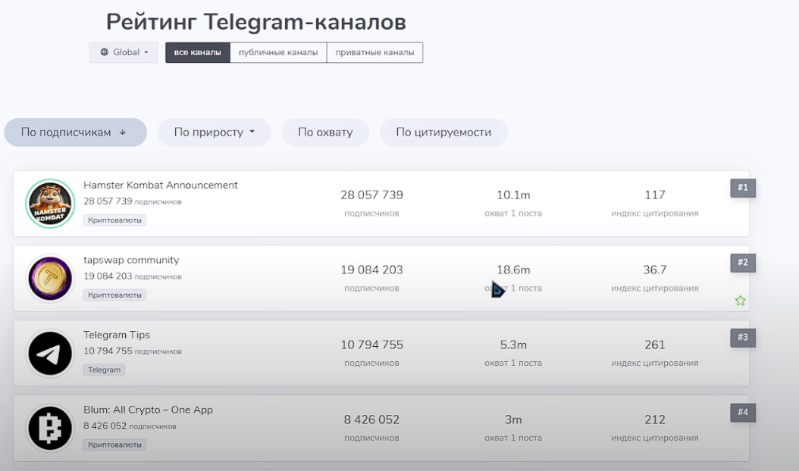The height and width of the screenshot is (471, 799).
Task: Click the 'Рейтинг Telegram-каналов' heading
Action: click(255, 22)
